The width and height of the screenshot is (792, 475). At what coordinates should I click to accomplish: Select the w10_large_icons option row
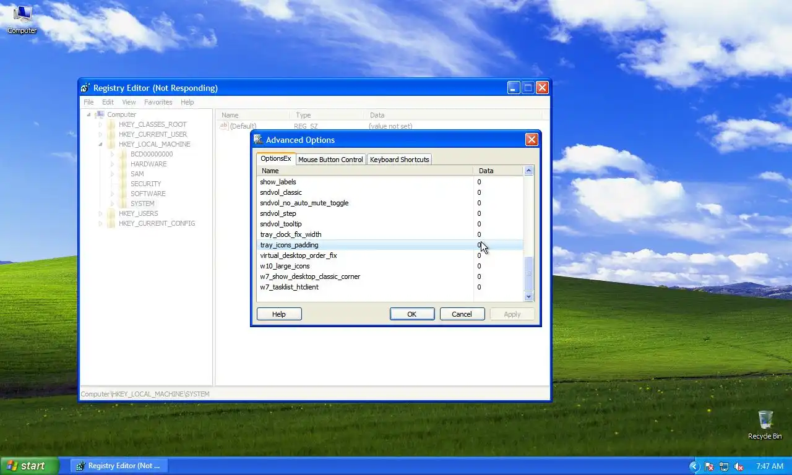point(390,266)
